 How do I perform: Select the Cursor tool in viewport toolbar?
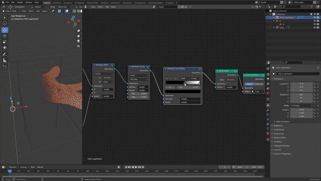pyautogui.click(x=5, y=24)
